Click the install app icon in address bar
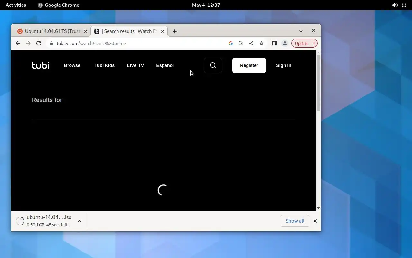This screenshot has height=258, width=412. [x=241, y=43]
